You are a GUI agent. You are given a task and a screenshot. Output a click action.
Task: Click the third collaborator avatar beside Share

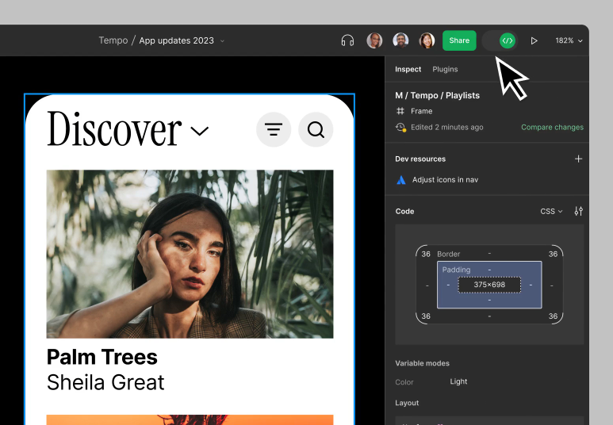[x=427, y=40]
